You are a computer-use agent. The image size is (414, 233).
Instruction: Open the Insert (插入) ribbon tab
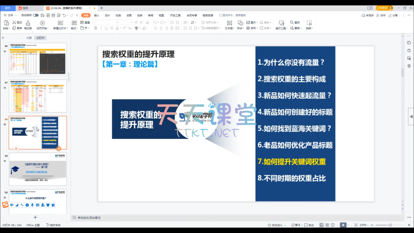coord(97,15)
